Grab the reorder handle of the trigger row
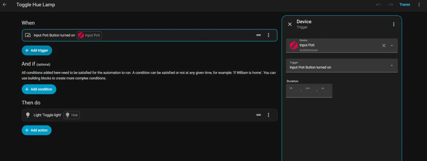This screenshot has height=161, width=427. coord(258,35)
